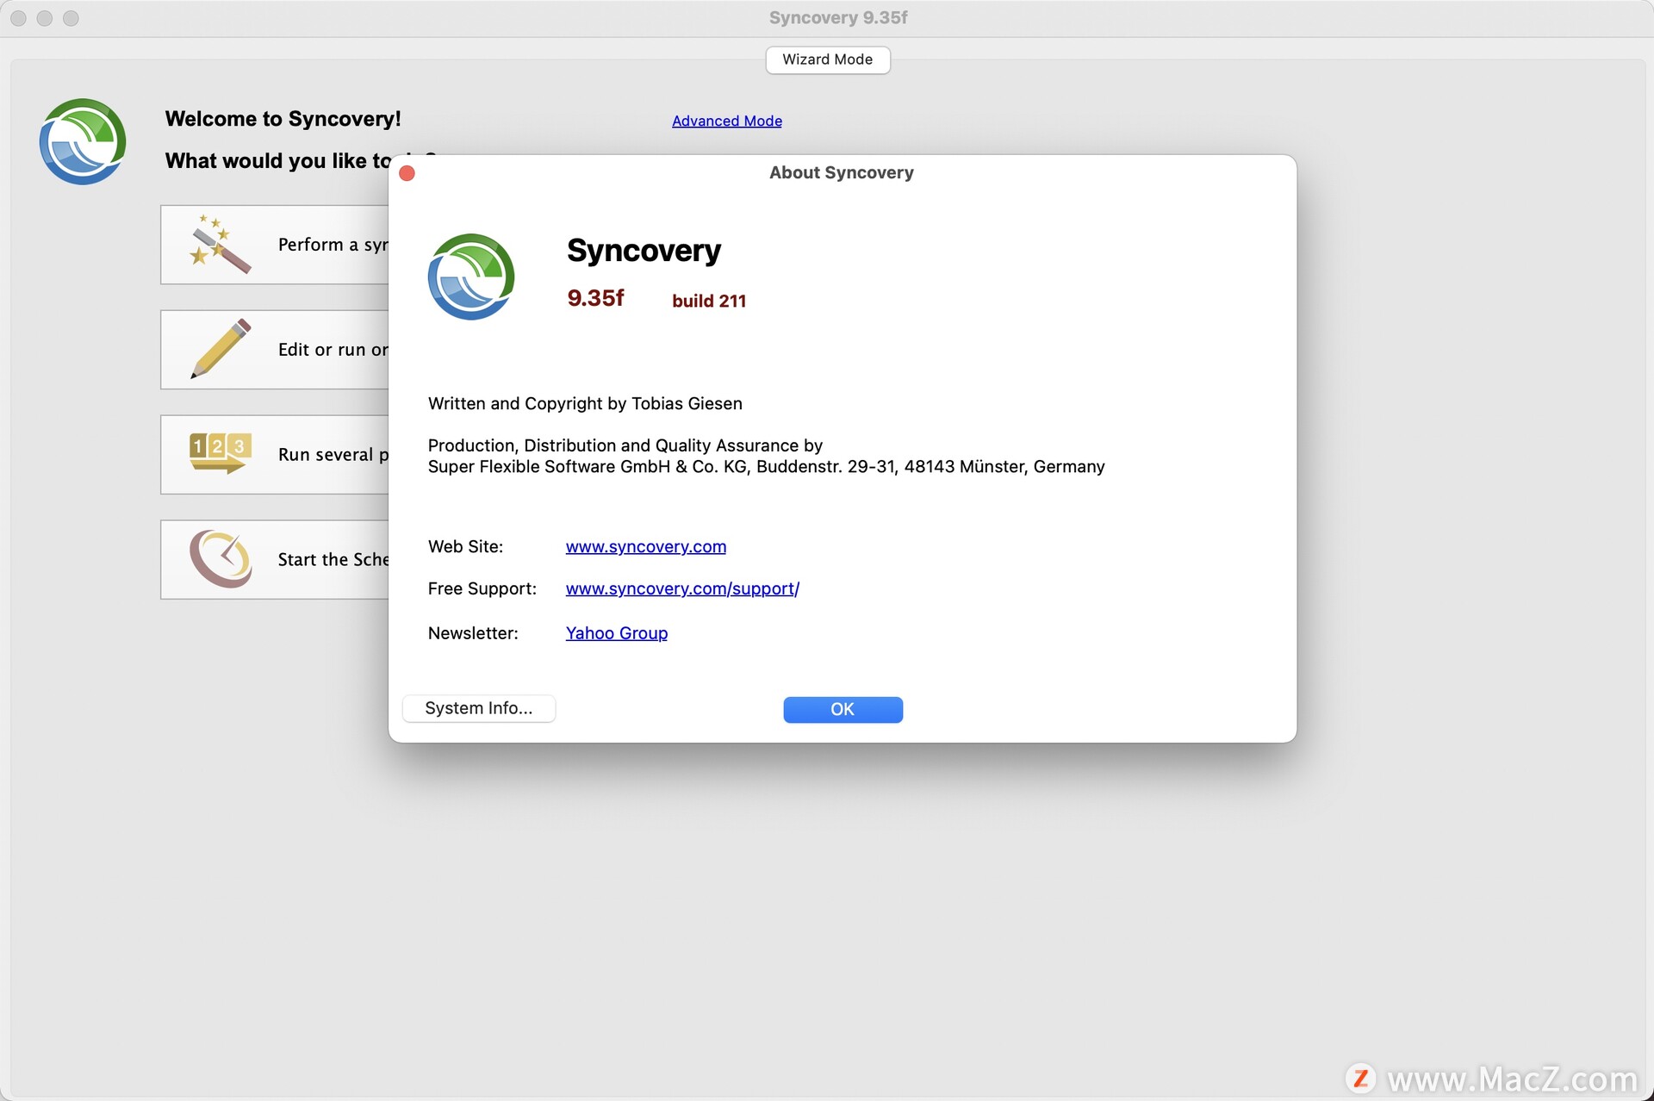Click the pencil edit profile icon
The height and width of the screenshot is (1101, 1654).
click(221, 349)
